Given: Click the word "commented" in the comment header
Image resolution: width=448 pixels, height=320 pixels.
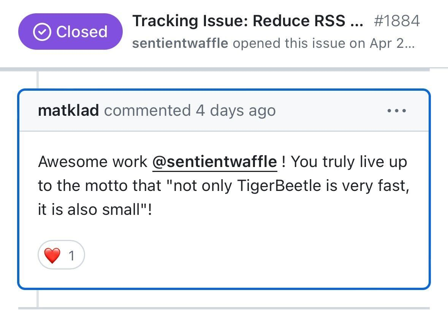Looking at the screenshot, I should pos(147,111).
